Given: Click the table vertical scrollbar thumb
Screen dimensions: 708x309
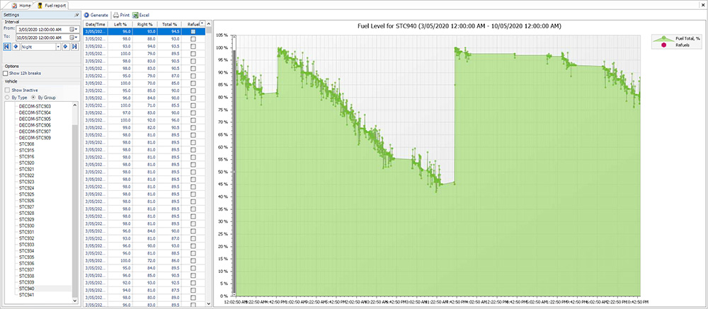Looking at the screenshot, I should click(209, 28).
